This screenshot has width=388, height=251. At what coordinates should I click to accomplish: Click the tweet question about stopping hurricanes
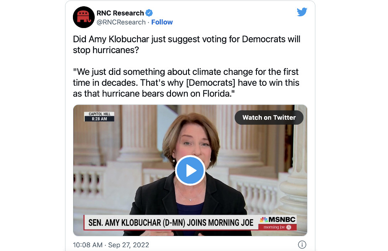(186, 44)
